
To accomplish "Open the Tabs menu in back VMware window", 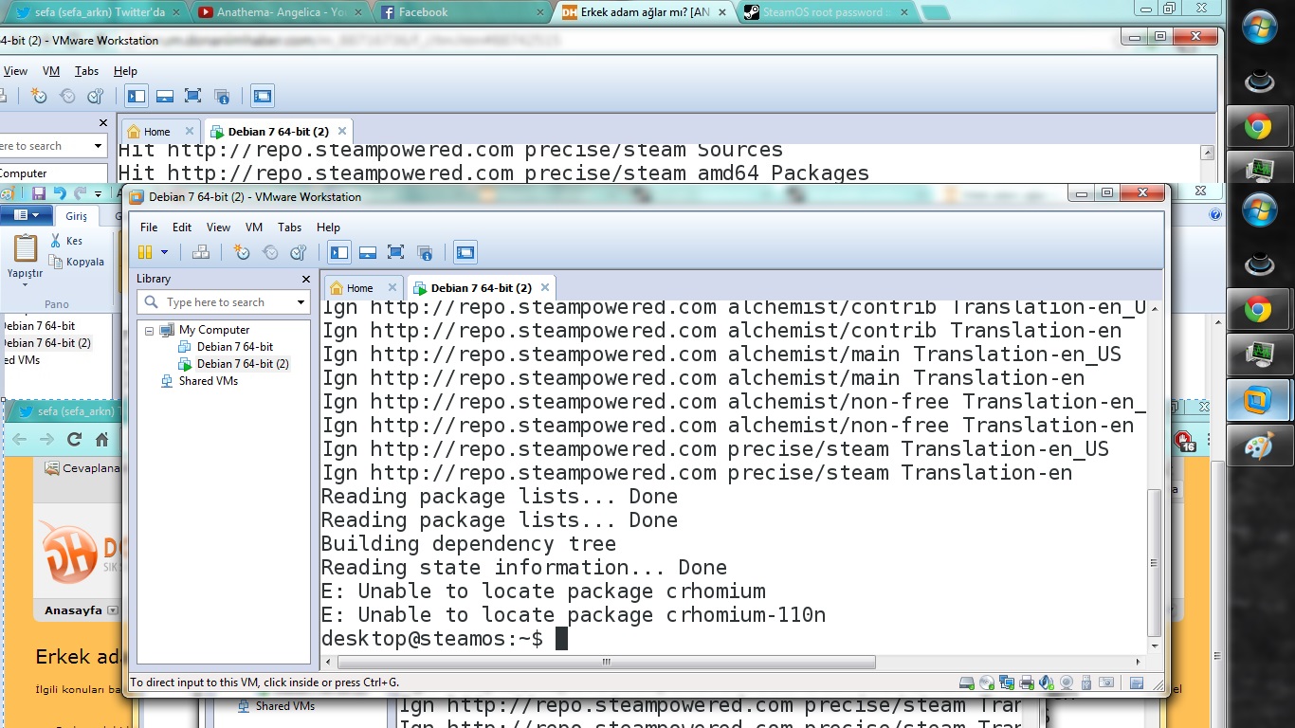I will click(x=86, y=71).
